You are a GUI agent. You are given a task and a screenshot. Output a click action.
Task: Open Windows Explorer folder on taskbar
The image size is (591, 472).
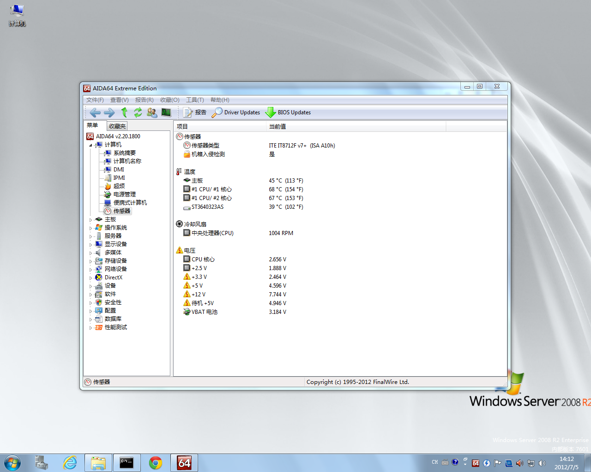(98, 463)
